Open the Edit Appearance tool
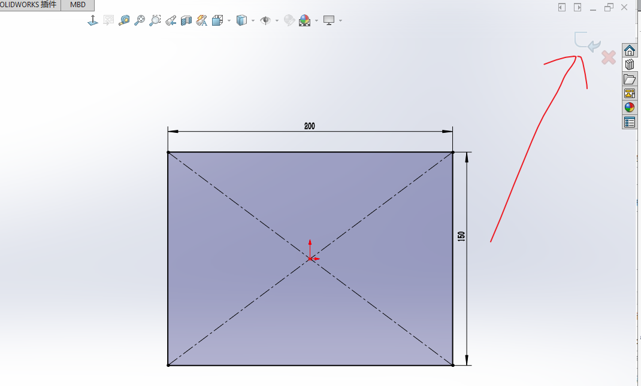641x386 pixels. [289, 20]
